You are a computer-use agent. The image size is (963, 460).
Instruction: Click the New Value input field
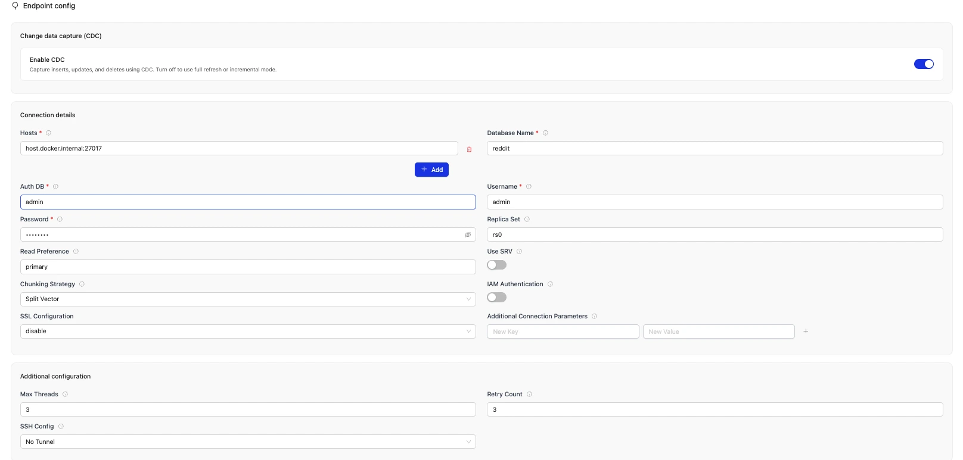pos(719,331)
